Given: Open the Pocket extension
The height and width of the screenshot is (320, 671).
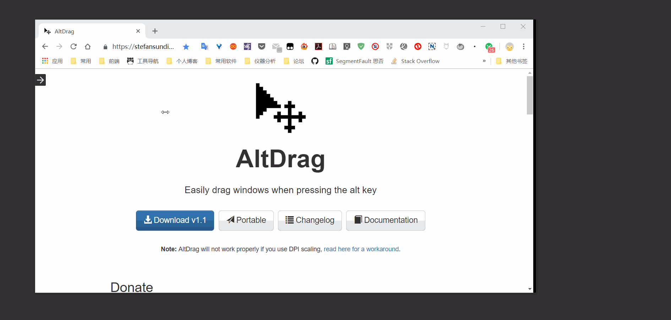Looking at the screenshot, I should pos(262,46).
